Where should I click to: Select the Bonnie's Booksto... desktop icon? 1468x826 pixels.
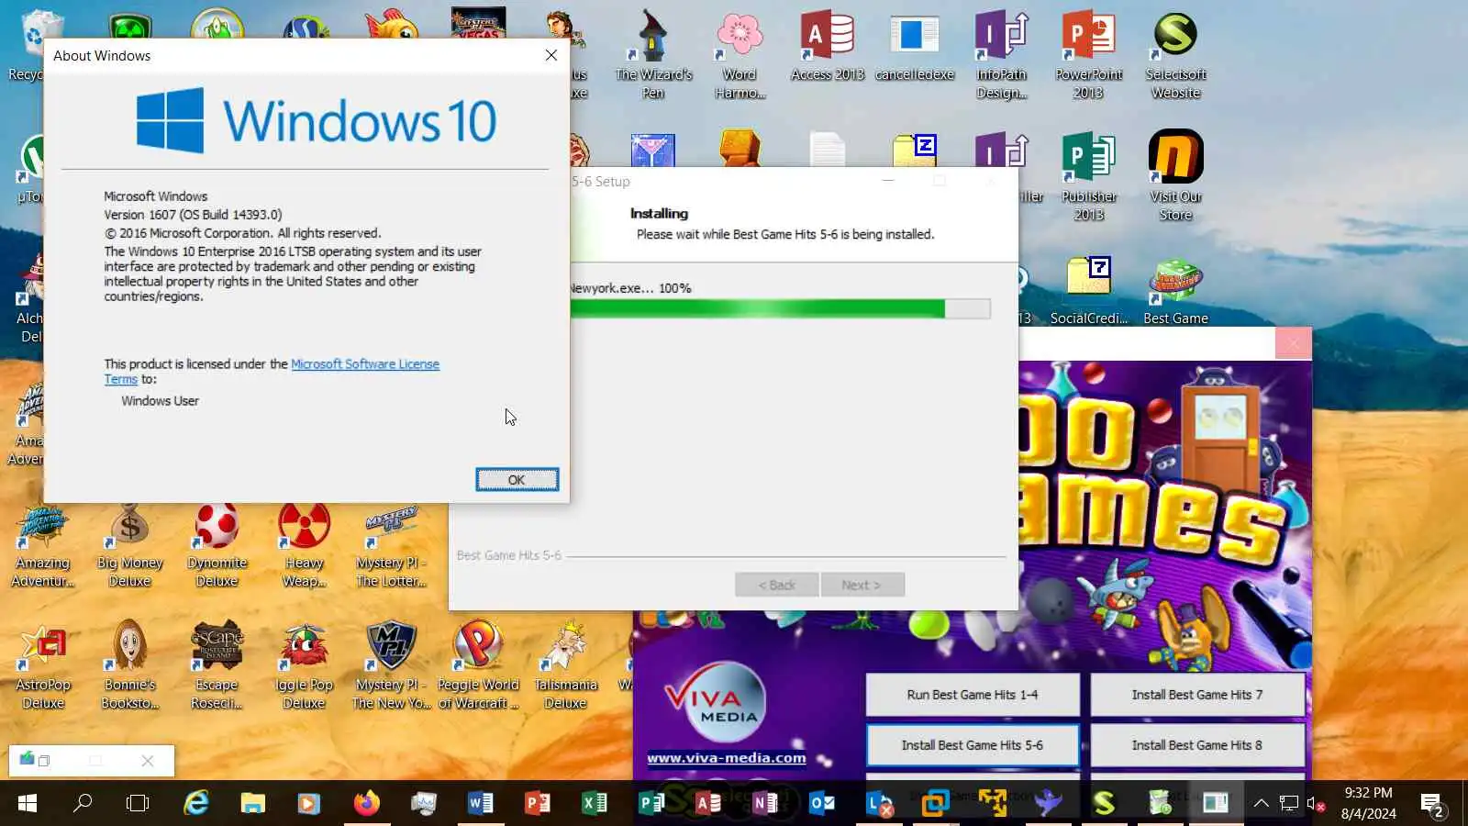coord(130,667)
